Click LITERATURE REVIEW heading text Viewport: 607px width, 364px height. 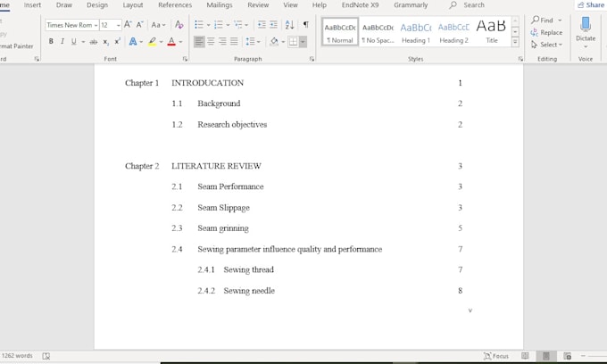(x=216, y=166)
